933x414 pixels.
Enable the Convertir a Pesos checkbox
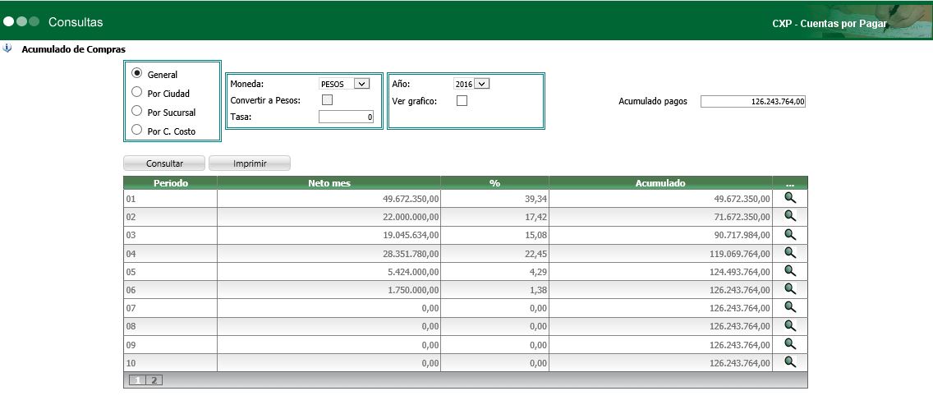pyautogui.click(x=327, y=100)
